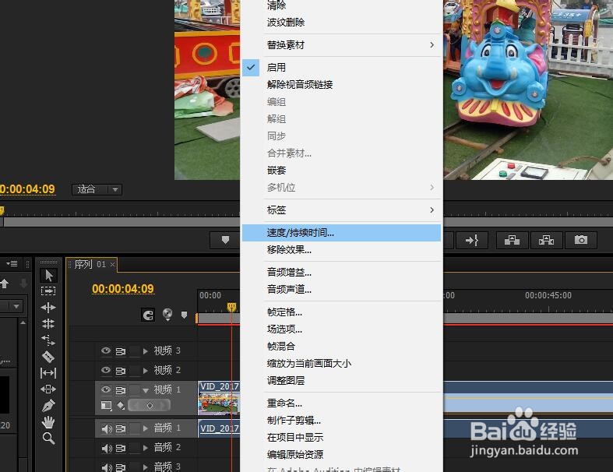Viewport: 613px width, 472px height.
Task: Close the 序列 01 tab
Action: click(113, 265)
